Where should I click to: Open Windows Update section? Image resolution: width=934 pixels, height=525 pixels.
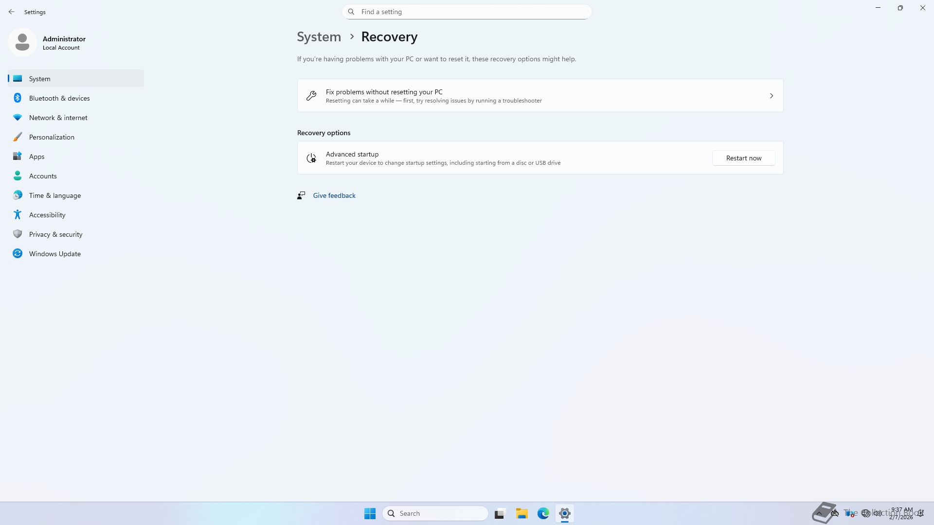click(55, 254)
